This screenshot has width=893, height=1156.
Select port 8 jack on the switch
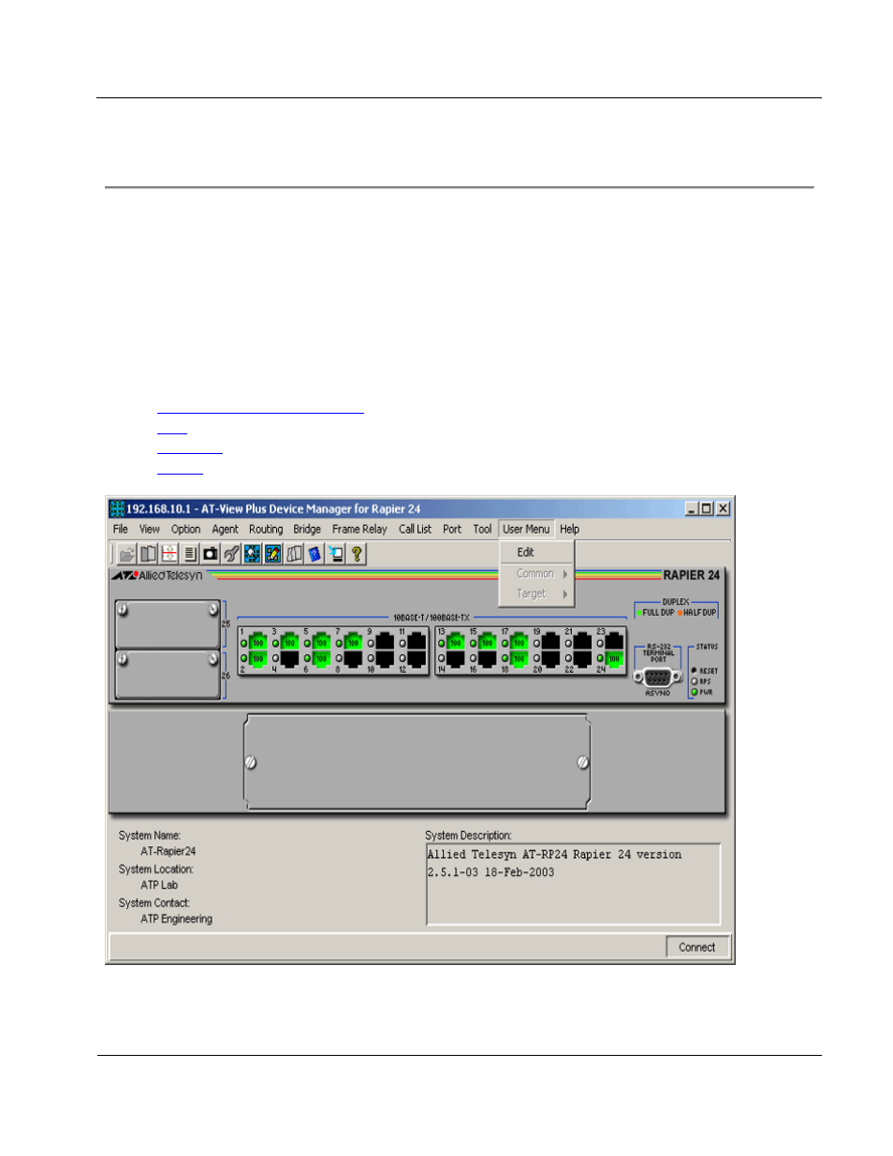tap(353, 659)
